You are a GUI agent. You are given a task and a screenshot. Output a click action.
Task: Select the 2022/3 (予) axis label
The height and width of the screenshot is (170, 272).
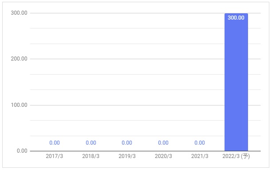[x=236, y=156]
